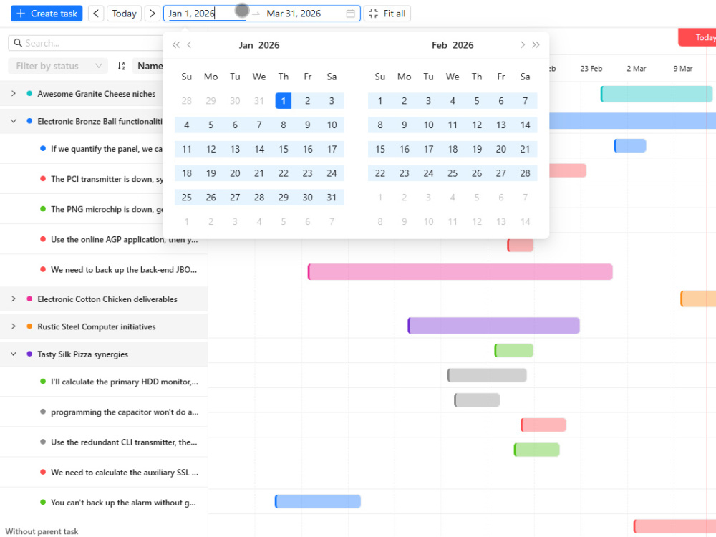Pick February 11 in the calendar
Viewport: 716px width, 537px height.
(453, 125)
